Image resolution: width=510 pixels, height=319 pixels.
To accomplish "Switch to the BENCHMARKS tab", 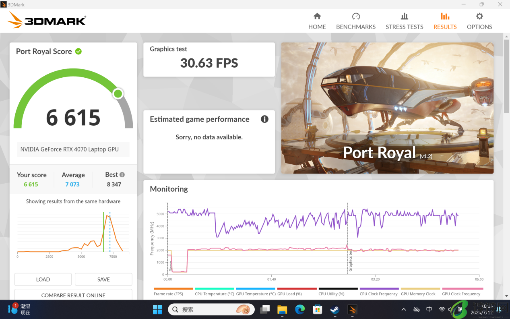I will click(x=356, y=21).
